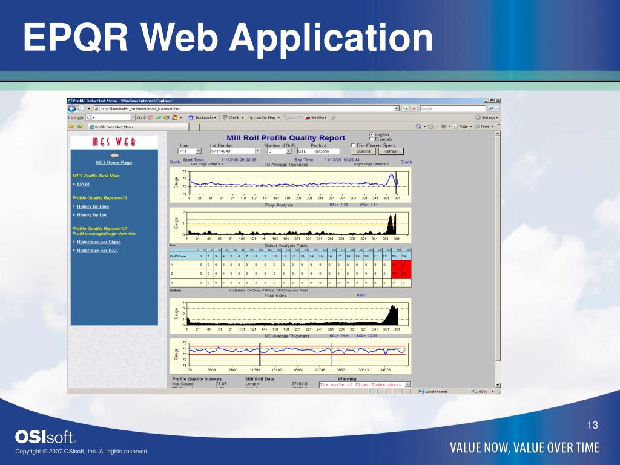Click the Go button in Google toolbar
The image size is (620, 465).
(139, 117)
